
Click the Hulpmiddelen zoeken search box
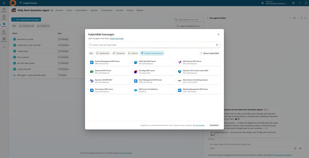(x=187, y=20)
